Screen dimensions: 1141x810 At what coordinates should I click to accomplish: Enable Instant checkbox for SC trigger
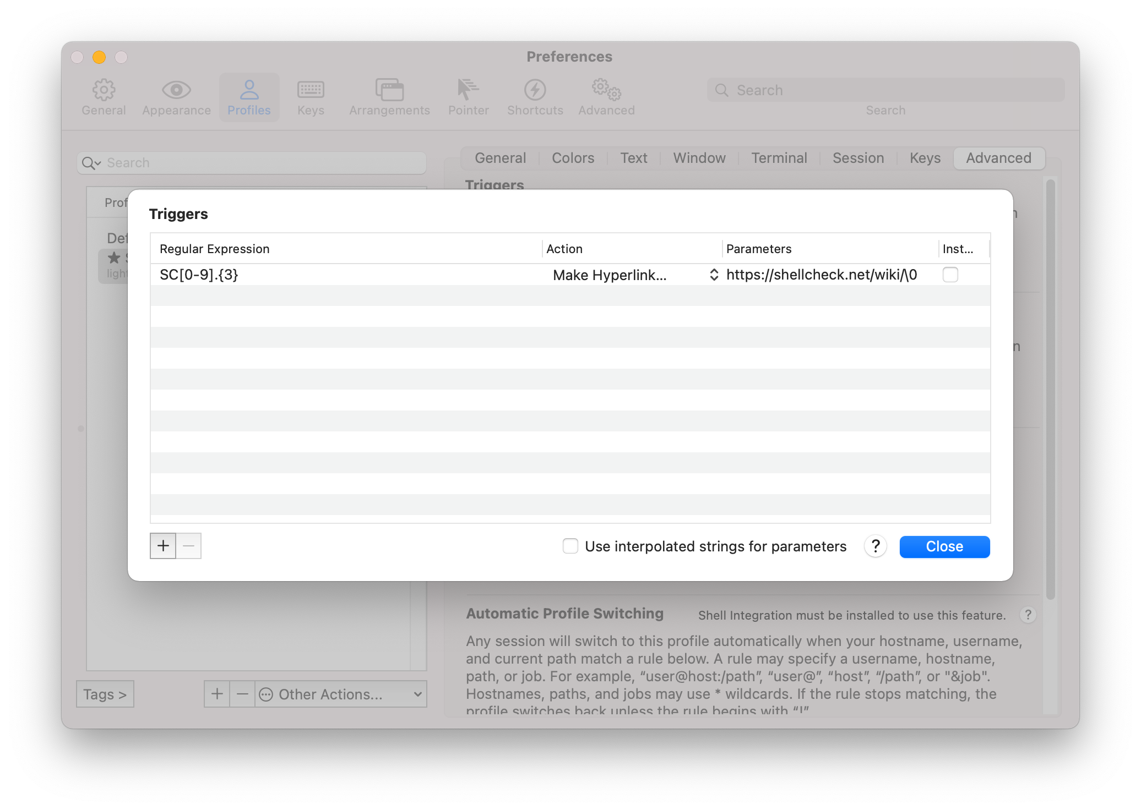pyautogui.click(x=950, y=275)
